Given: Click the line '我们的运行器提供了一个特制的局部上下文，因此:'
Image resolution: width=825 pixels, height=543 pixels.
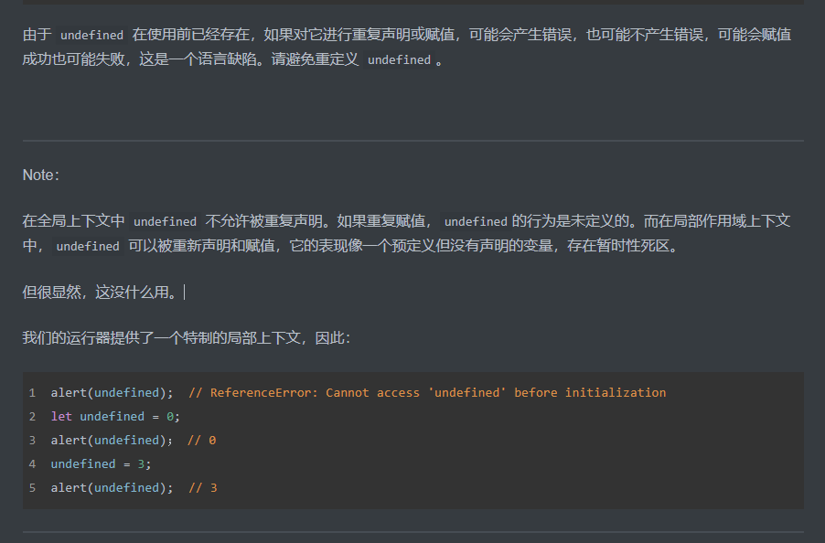Looking at the screenshot, I should point(187,337).
